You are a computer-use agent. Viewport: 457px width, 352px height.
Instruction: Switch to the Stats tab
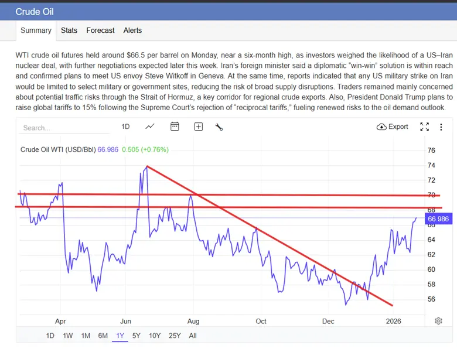[69, 30]
